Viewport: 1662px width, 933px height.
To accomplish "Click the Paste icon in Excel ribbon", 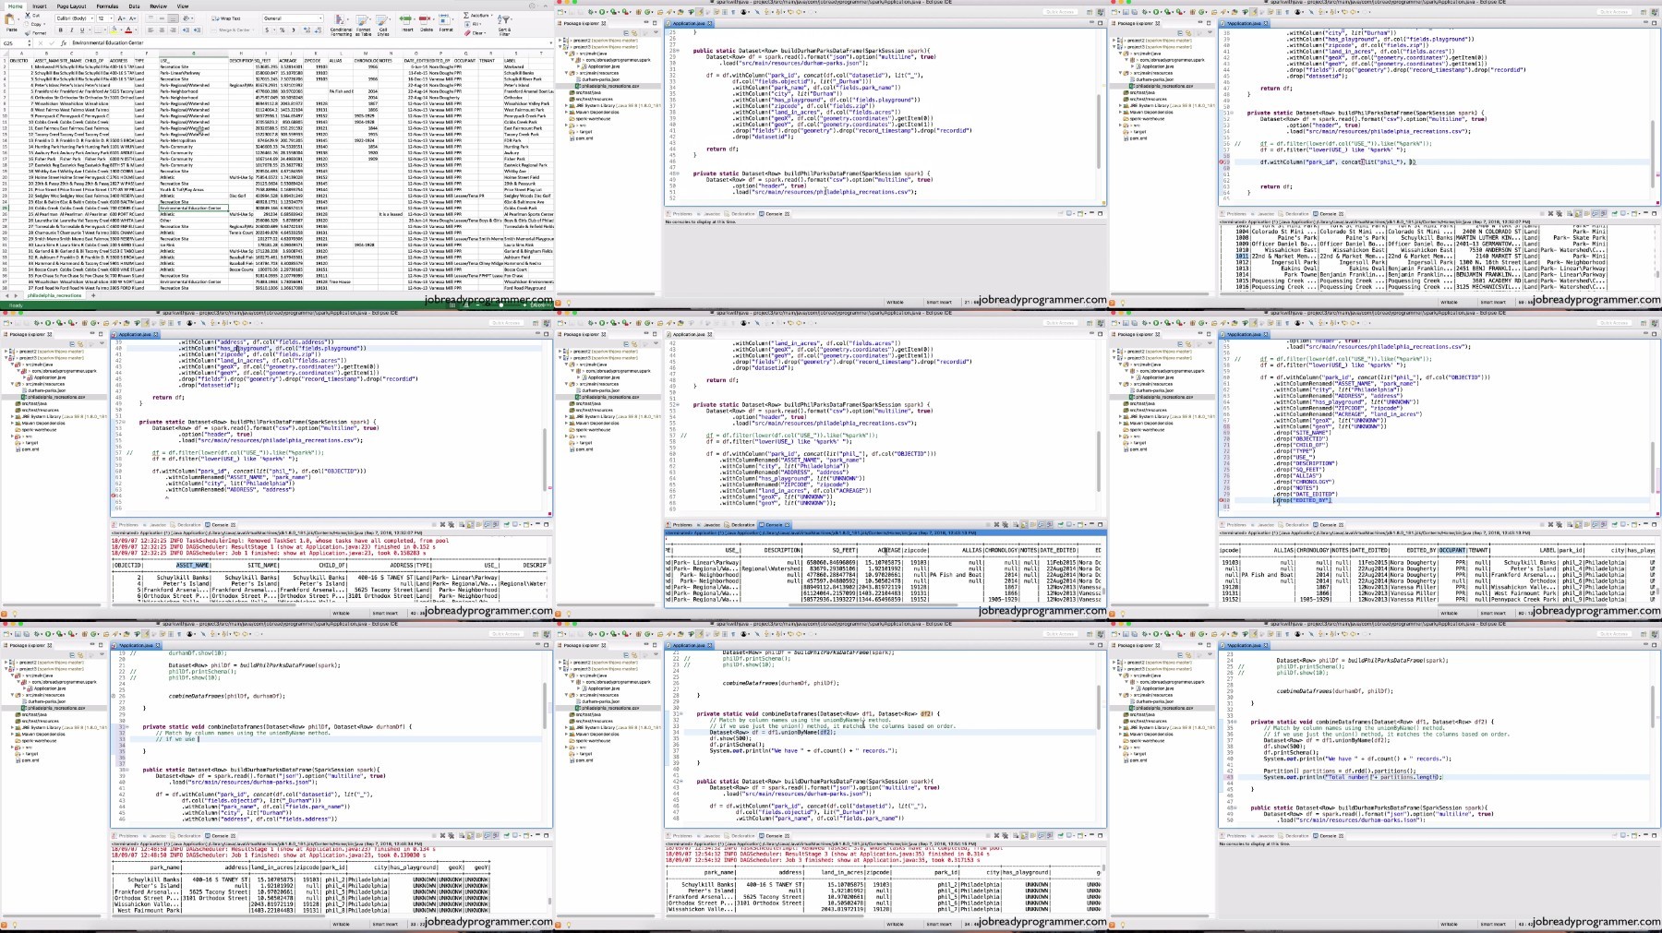I will 12,24.
